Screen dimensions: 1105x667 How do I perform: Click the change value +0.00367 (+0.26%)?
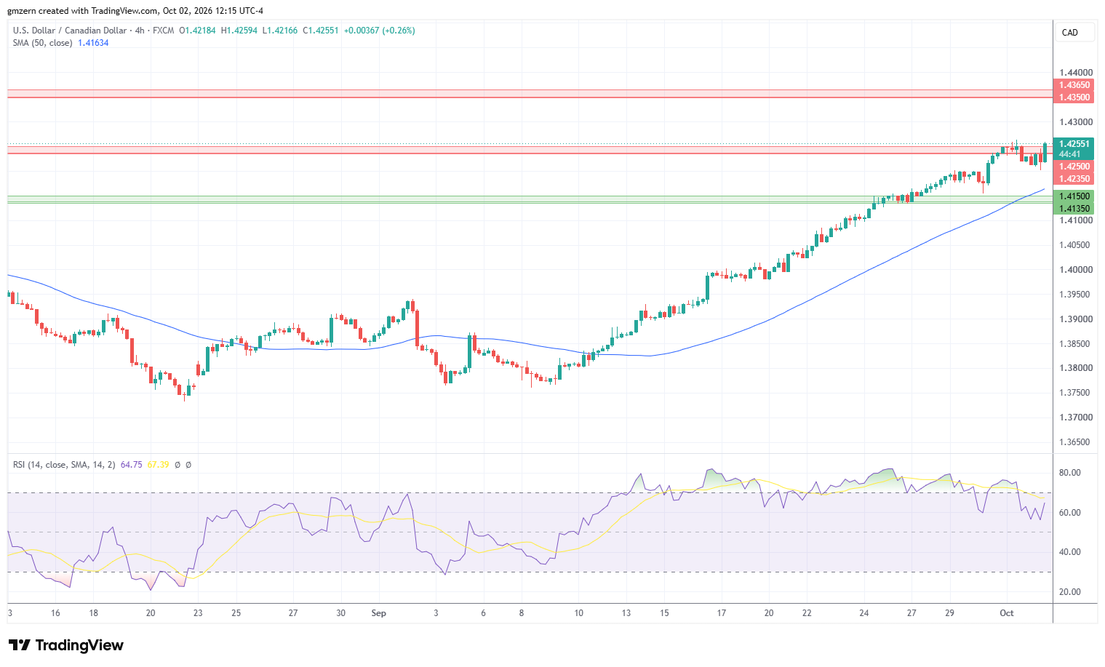(379, 31)
